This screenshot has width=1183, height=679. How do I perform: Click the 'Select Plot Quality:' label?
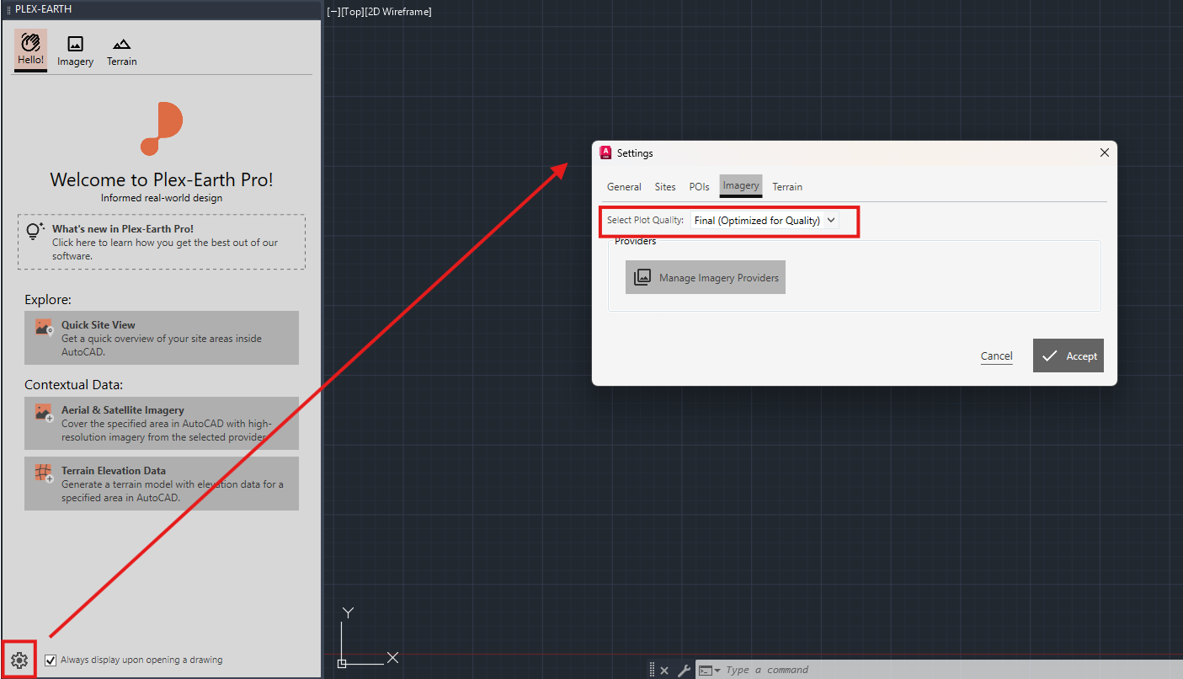pos(645,221)
